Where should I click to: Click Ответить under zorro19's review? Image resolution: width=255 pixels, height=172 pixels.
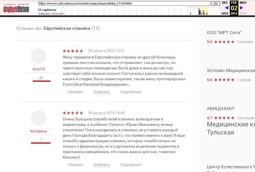click(102, 92)
